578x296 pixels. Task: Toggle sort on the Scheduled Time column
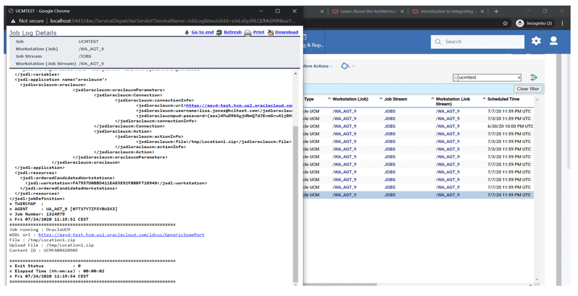point(503,99)
